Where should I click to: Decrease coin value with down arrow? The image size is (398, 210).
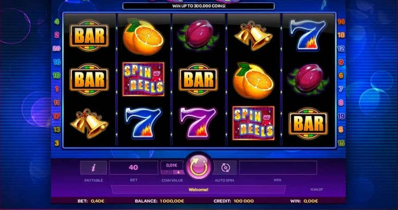[x=167, y=172]
